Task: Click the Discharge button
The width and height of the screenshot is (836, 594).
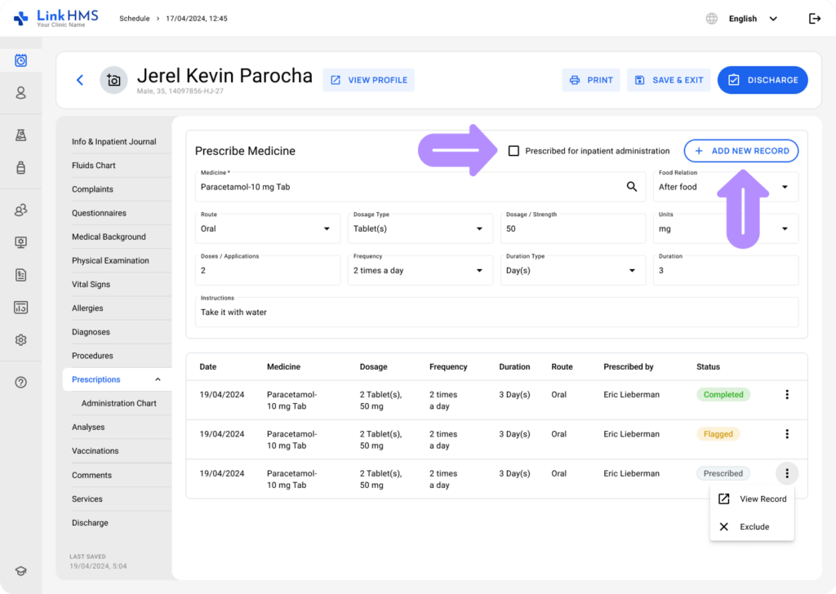Action: [x=762, y=80]
